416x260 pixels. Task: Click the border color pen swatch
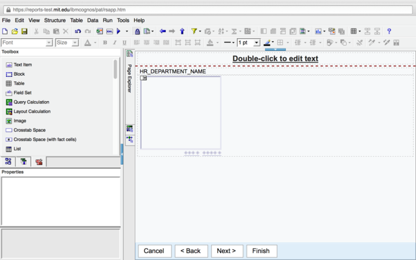point(267,43)
